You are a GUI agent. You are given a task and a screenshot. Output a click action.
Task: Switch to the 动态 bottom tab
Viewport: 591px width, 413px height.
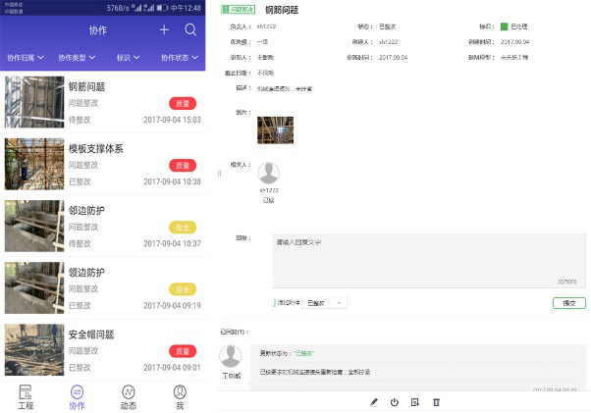pyautogui.click(x=129, y=397)
